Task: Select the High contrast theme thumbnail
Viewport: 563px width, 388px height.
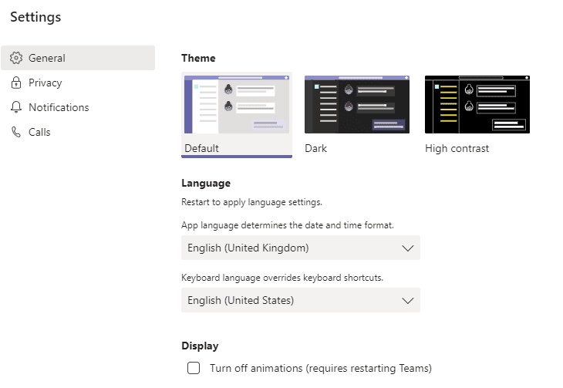Action: (477, 105)
